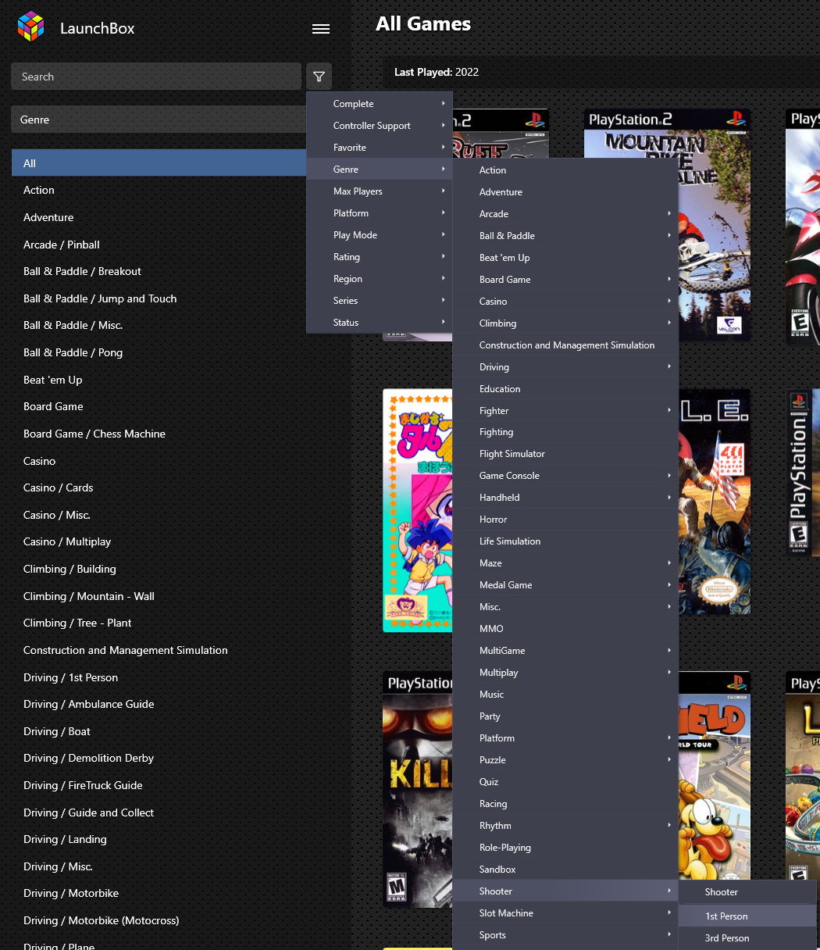The image size is (820, 950).
Task: Open the Slot Machine genre submenu
Action: 565,913
